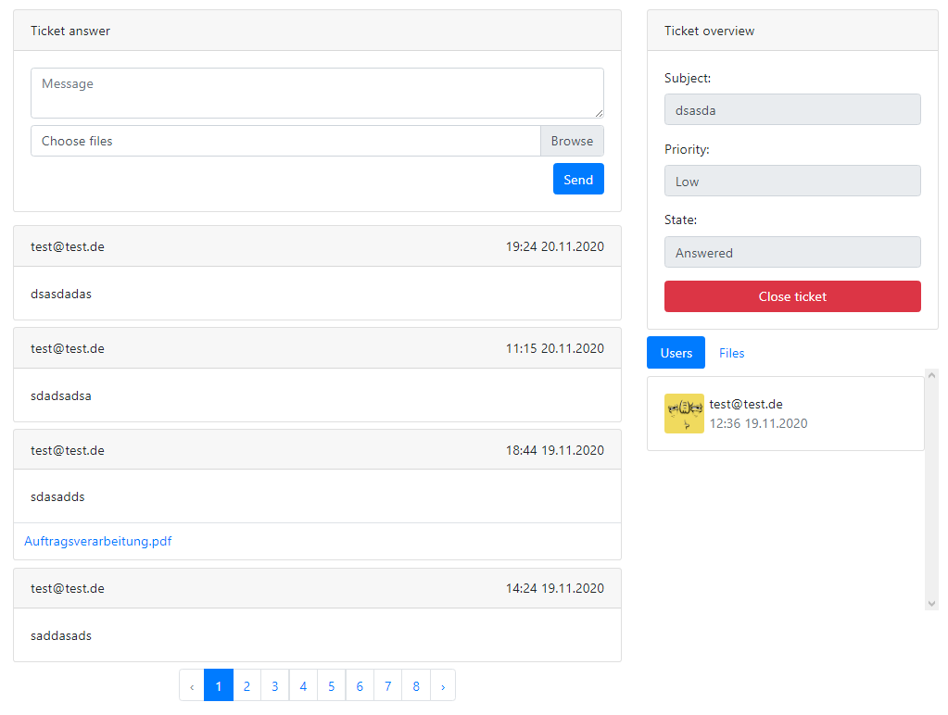Switch to the Files tab
The image size is (948, 715).
[731, 353]
